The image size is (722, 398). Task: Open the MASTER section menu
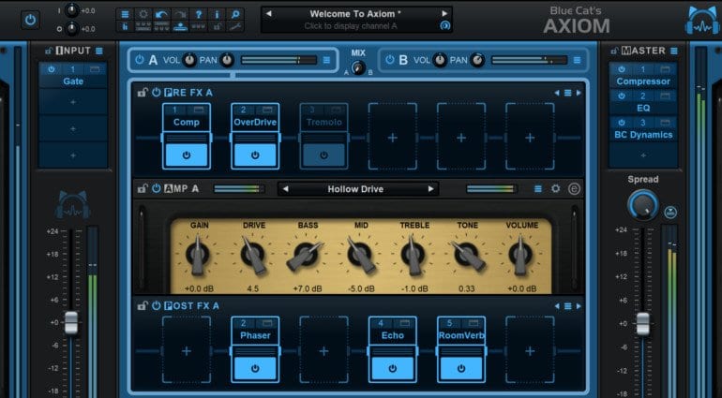pos(673,51)
